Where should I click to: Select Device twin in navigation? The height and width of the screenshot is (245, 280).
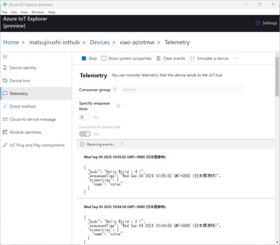20,81
